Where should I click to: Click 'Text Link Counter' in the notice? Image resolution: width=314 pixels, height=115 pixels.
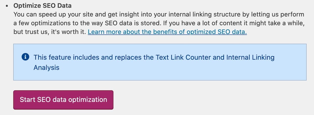pyautogui.click(x=185, y=57)
